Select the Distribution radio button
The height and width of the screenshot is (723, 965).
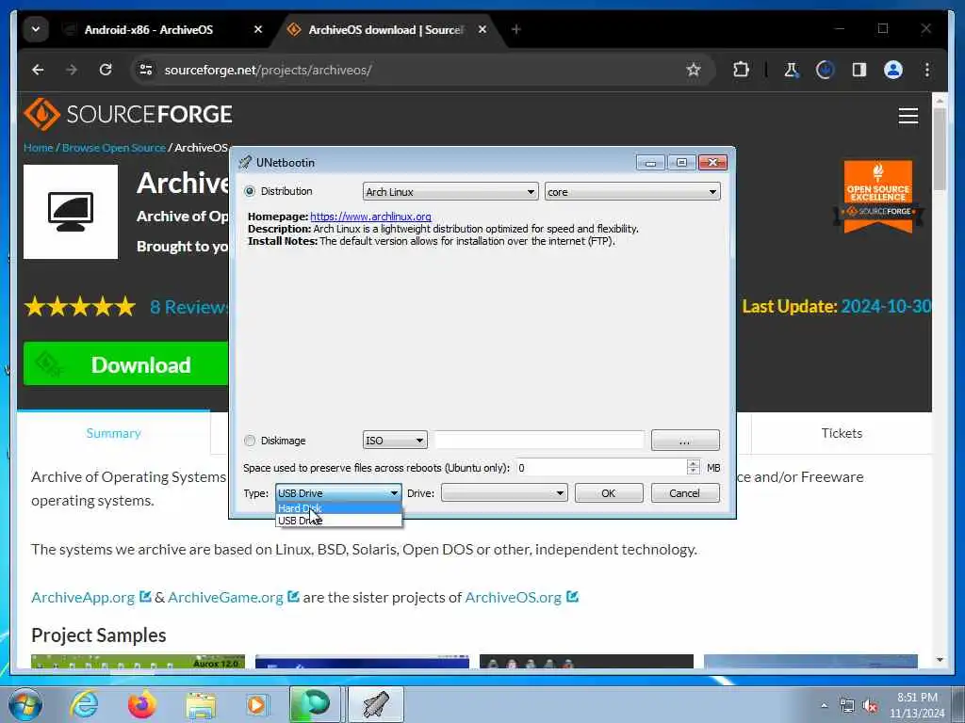click(x=250, y=191)
